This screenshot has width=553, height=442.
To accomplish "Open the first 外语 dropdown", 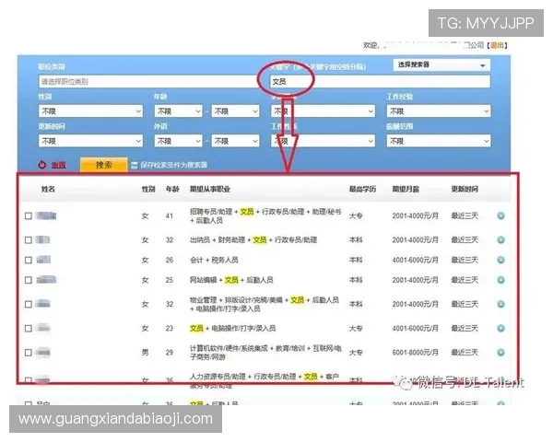I will tap(178, 141).
